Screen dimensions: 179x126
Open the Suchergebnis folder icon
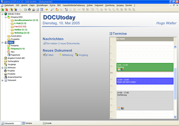[6, 61]
